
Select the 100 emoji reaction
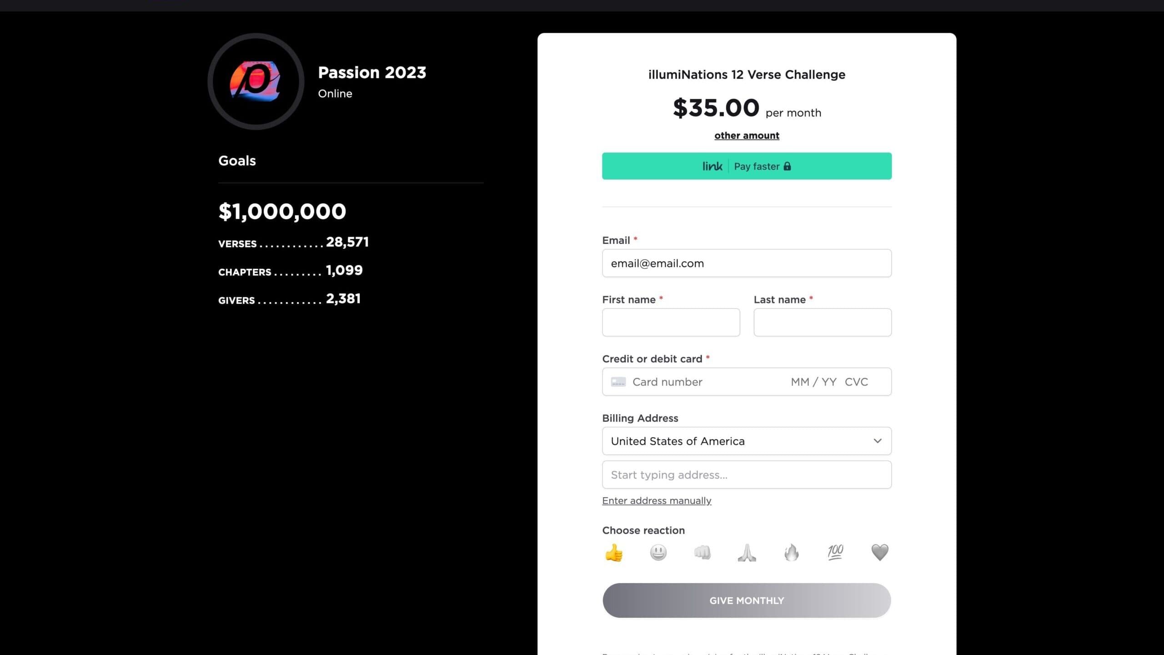click(x=835, y=552)
